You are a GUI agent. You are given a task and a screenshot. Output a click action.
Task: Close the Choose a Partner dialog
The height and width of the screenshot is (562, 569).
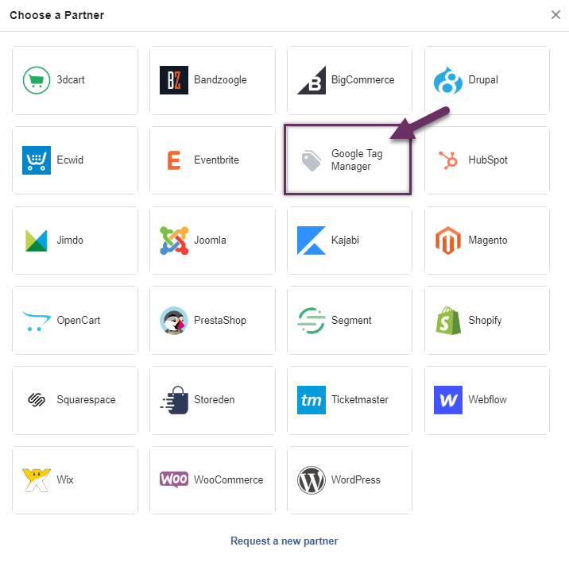[555, 15]
